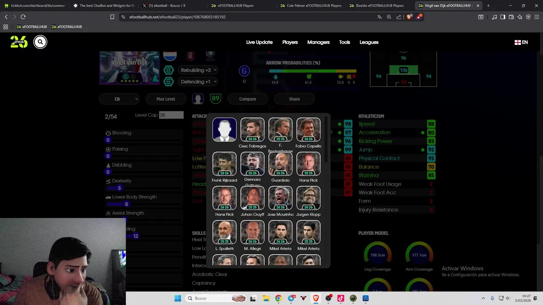Click the Max Level button
The height and width of the screenshot is (305, 543).
click(166, 99)
